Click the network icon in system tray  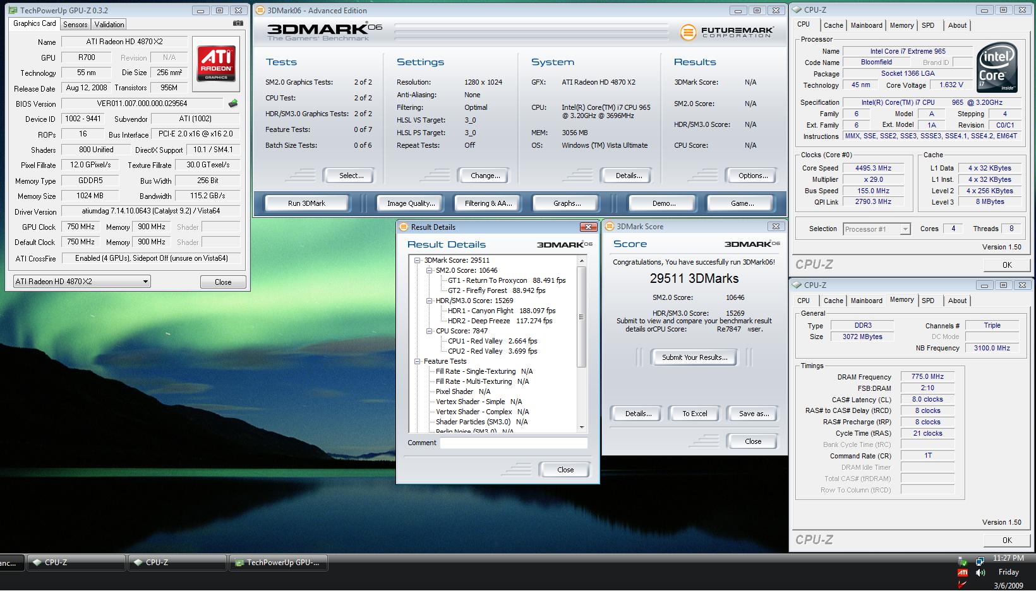click(x=980, y=561)
